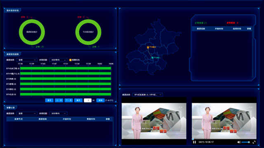Go to the first page of channel trends

[x=49, y=100]
